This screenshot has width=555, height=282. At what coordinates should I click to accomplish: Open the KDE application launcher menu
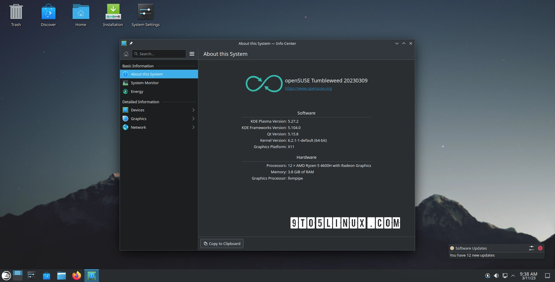coord(6,275)
